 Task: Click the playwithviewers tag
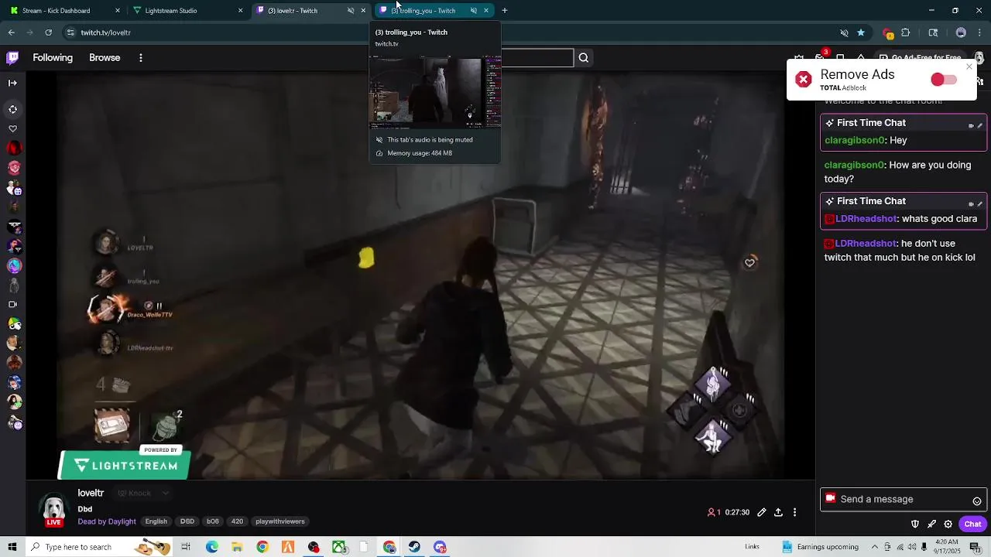click(280, 521)
